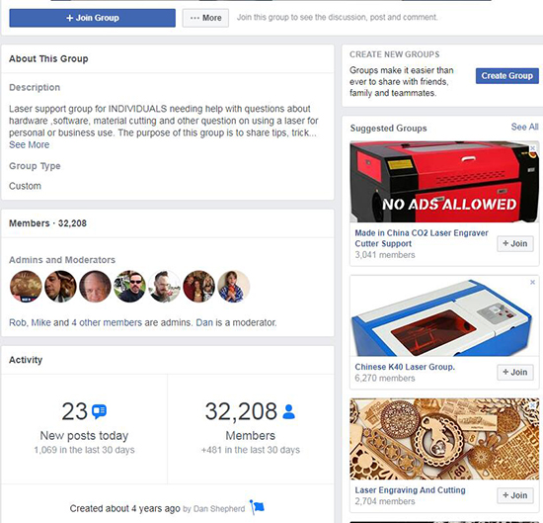Dismiss the Chinese K40 Laser Group suggestion
543x523 pixels.
coord(532,283)
